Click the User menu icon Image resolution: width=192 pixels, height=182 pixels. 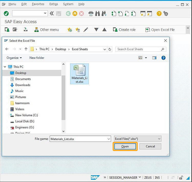pos(7,30)
